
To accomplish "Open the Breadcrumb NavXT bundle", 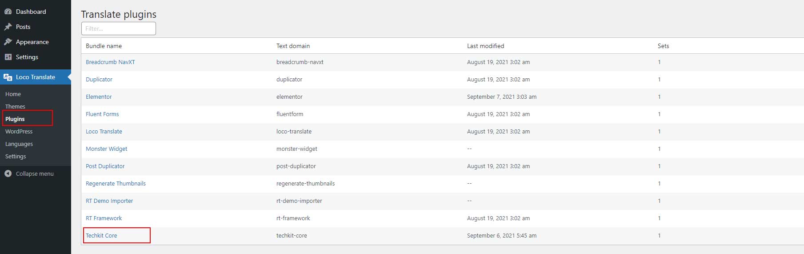I will point(110,62).
